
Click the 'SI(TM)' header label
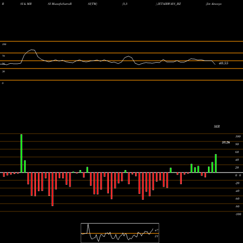[92, 4]
